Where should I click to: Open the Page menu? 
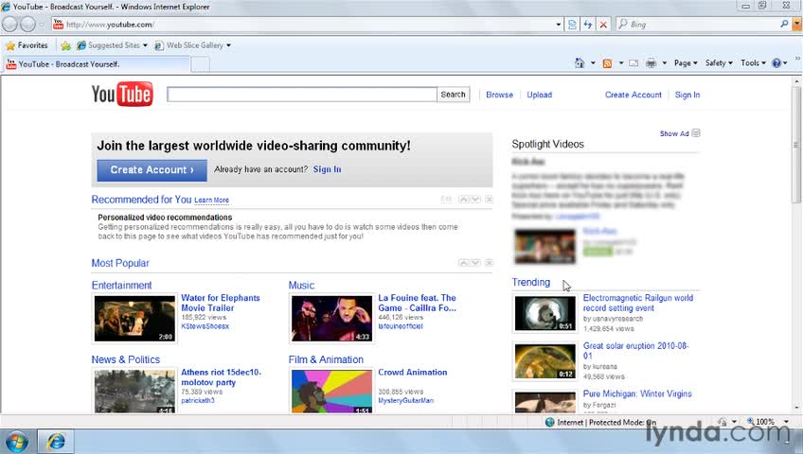686,63
